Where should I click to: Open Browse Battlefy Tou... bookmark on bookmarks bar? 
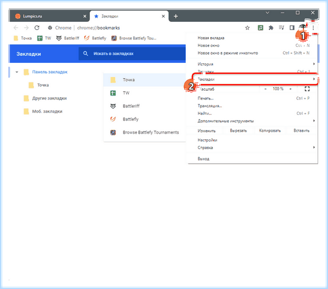[134, 38]
